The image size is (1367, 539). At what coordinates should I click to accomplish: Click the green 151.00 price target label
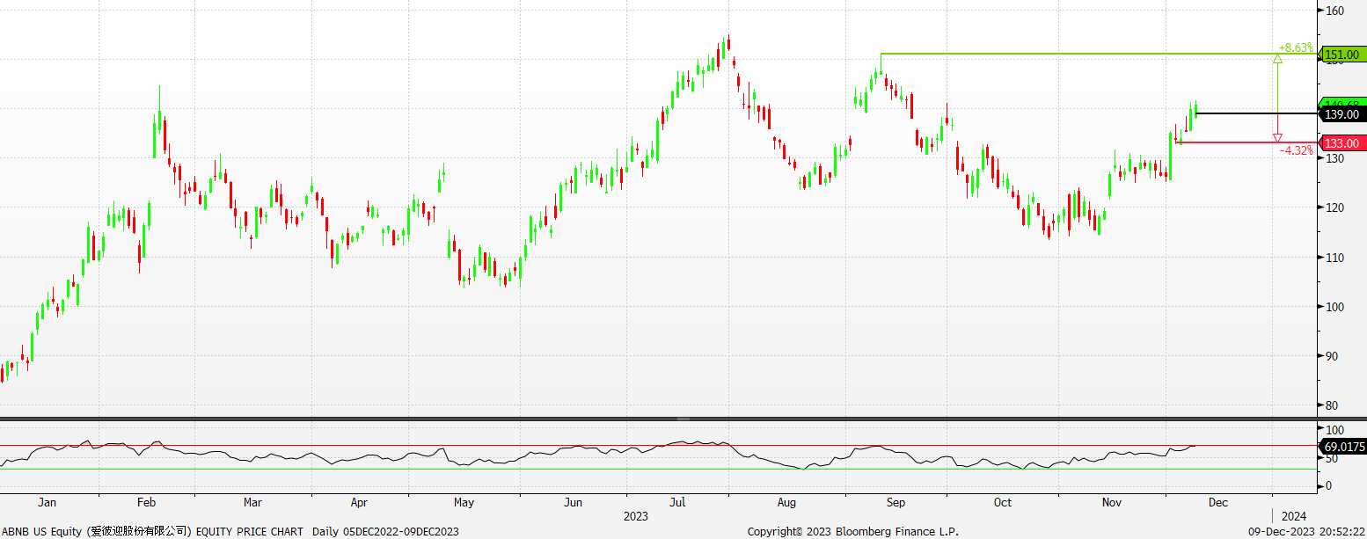[x=1341, y=55]
